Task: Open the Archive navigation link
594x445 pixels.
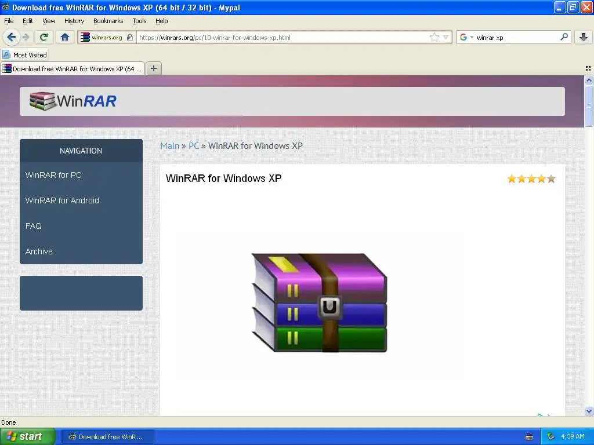Action: [39, 251]
